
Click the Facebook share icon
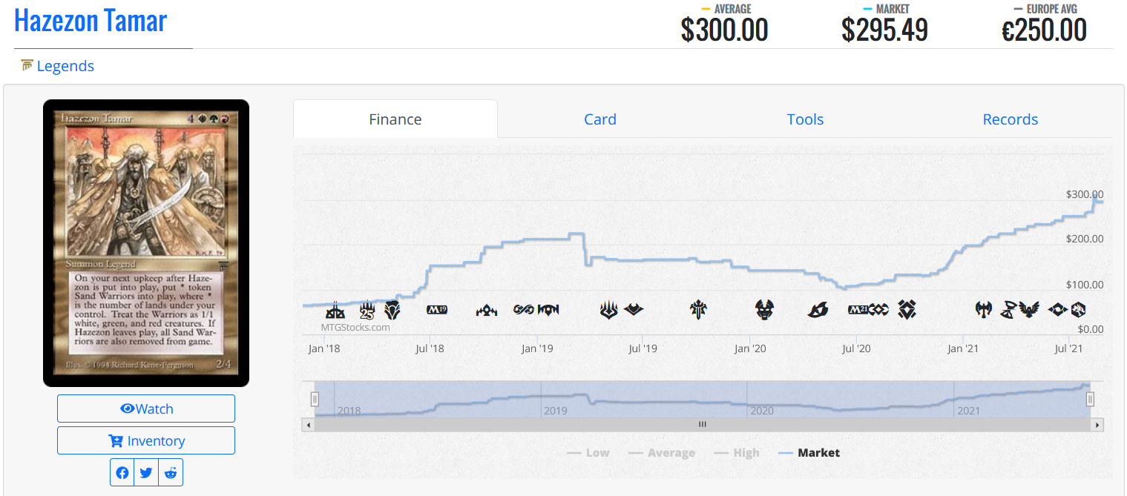(122, 473)
